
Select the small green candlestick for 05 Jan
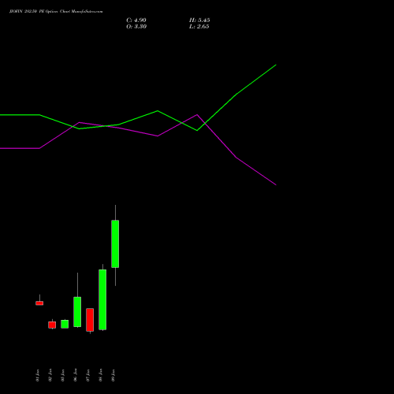pos(65,324)
